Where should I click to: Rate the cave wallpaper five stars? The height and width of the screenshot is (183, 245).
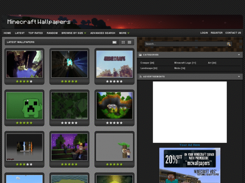coord(31,82)
